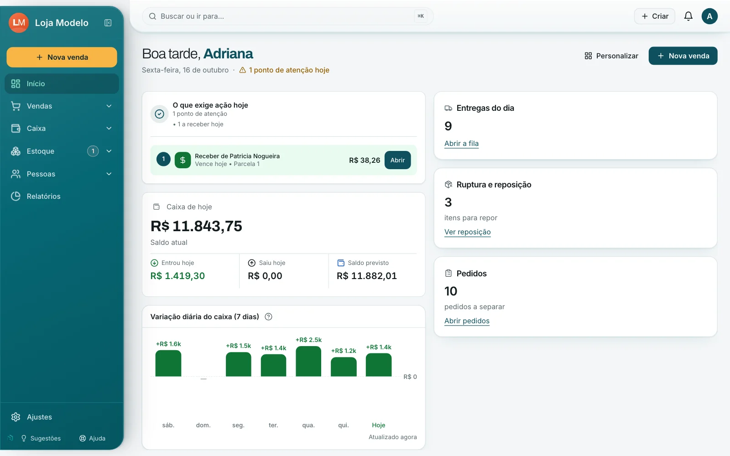Click 1 a receber hoje text
730x456 pixels.
200,124
